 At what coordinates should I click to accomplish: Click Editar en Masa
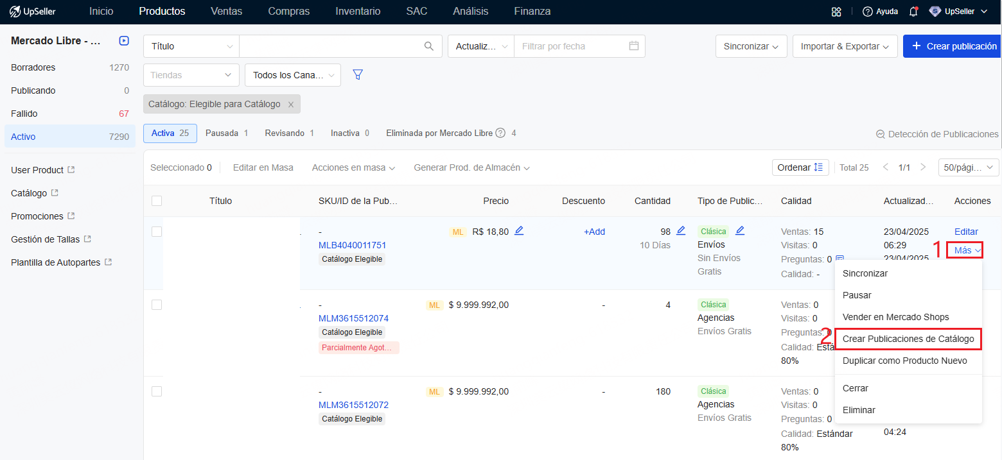(x=263, y=167)
